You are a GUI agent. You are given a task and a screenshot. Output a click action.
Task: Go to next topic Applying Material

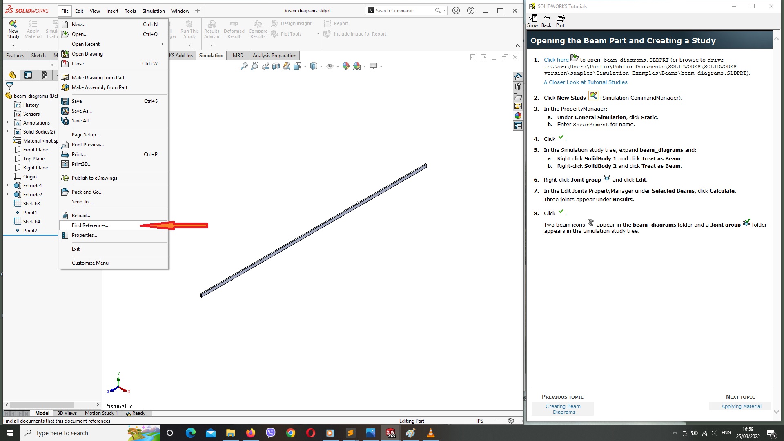(x=741, y=406)
